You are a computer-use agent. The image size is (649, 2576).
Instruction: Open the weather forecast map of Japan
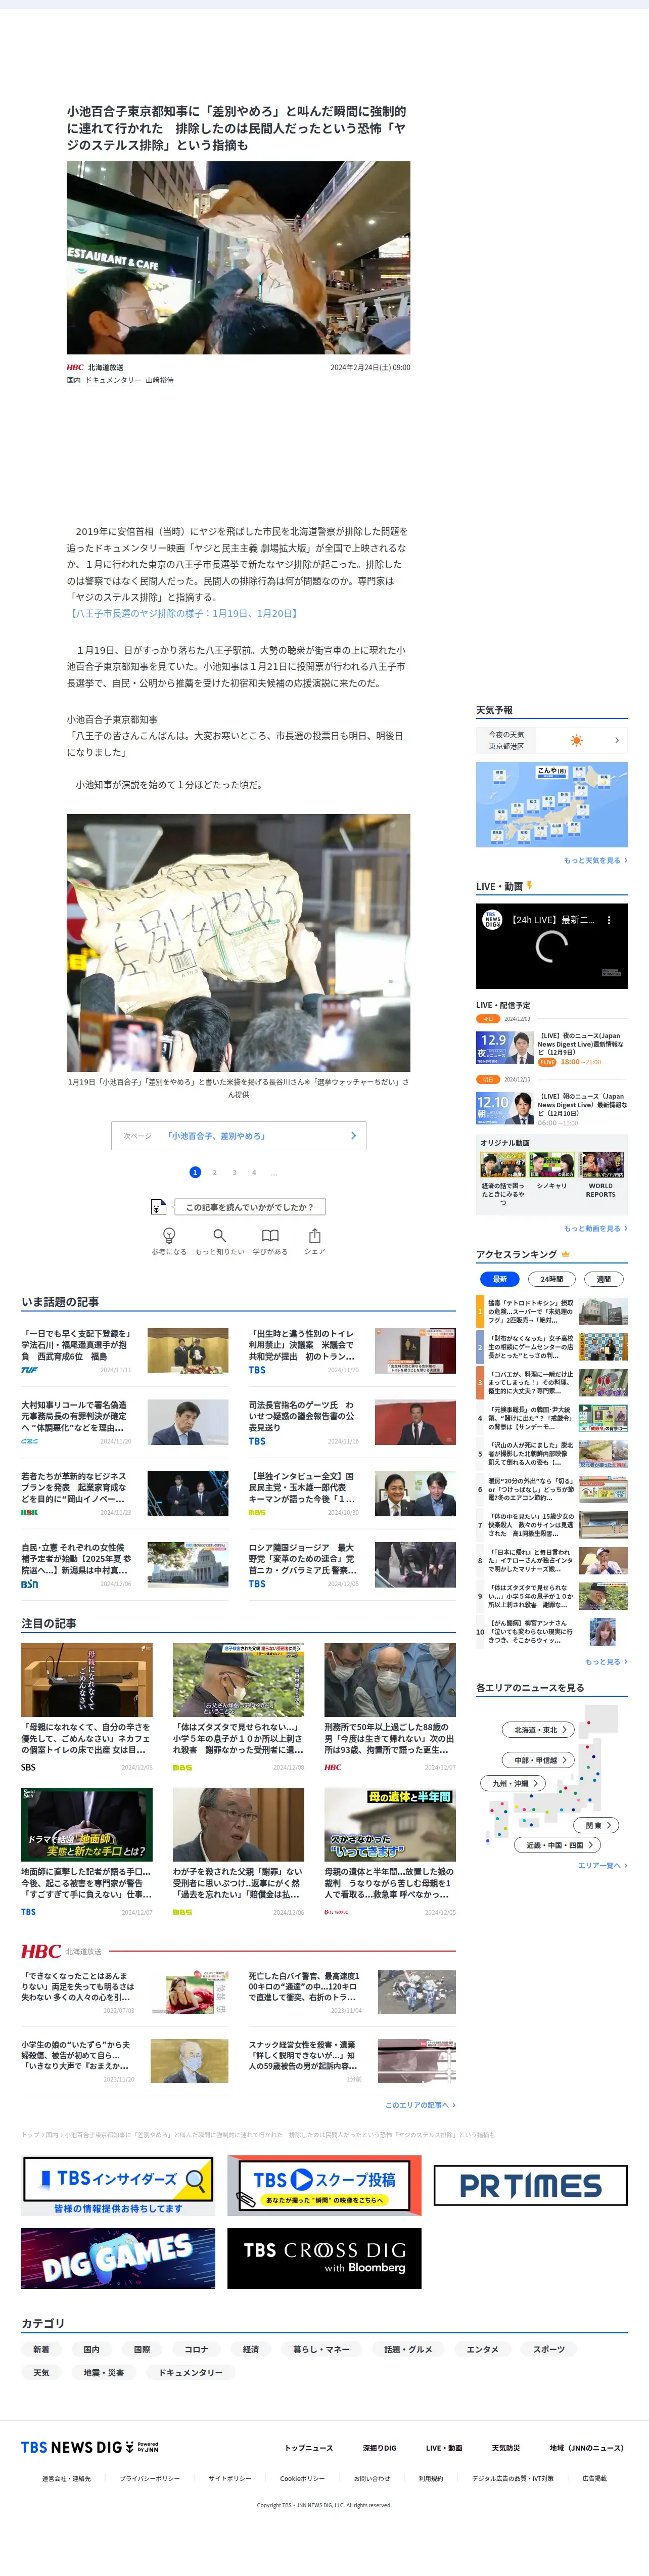[x=552, y=804]
